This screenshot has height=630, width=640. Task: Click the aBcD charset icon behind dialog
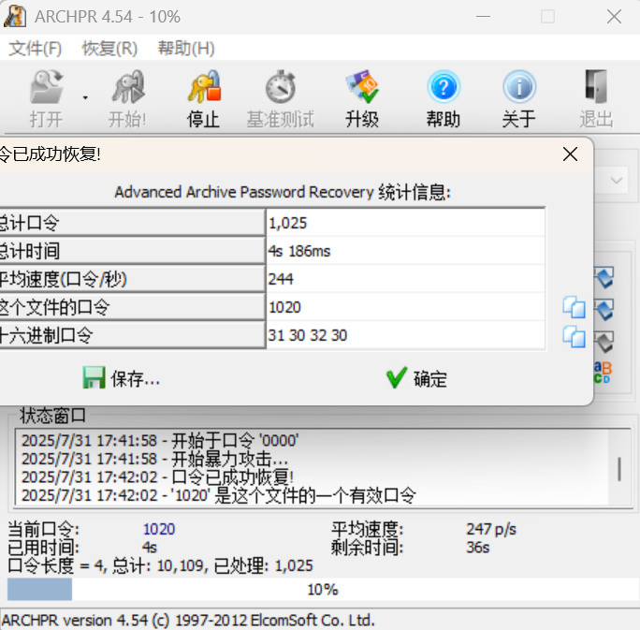(x=603, y=372)
